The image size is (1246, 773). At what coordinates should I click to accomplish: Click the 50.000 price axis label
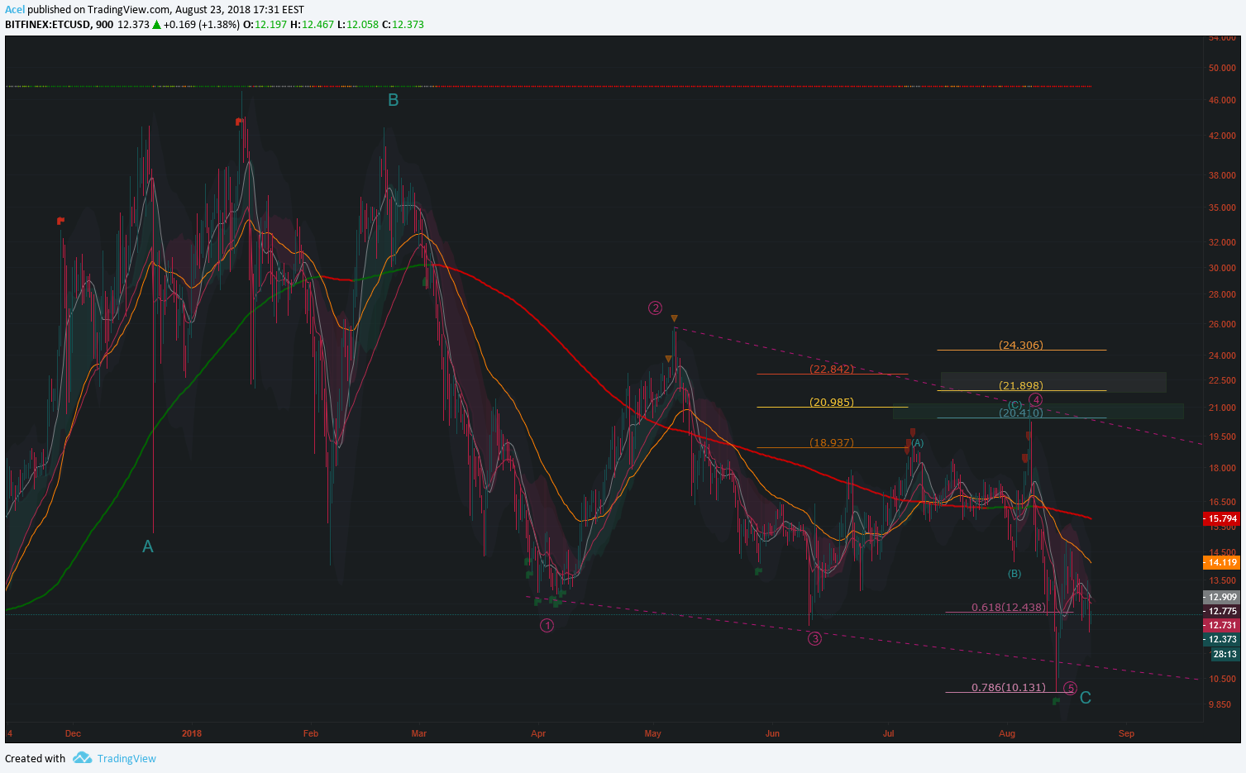point(1222,68)
